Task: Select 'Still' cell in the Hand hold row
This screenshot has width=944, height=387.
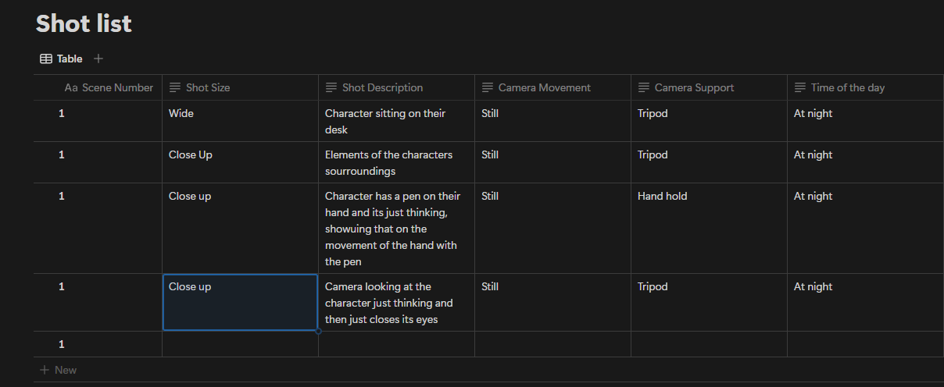Action: (x=552, y=228)
